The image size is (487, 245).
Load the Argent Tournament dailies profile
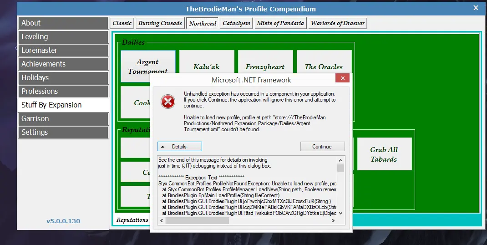point(148,66)
